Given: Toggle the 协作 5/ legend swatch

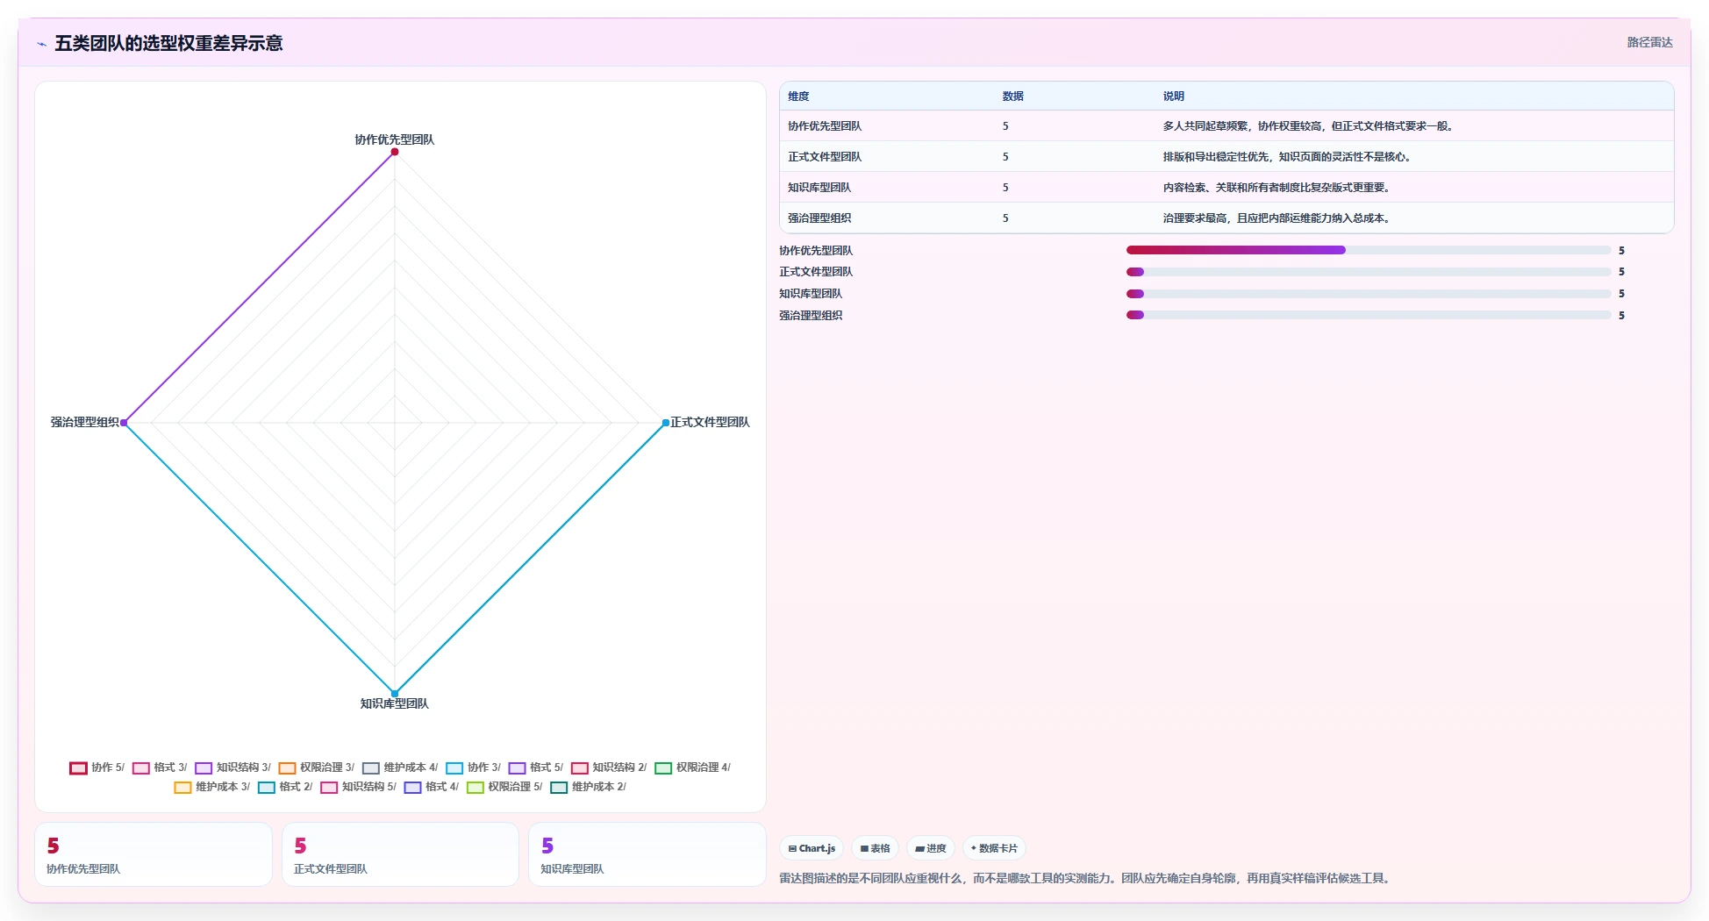Looking at the screenshot, I should pyautogui.click(x=78, y=767).
